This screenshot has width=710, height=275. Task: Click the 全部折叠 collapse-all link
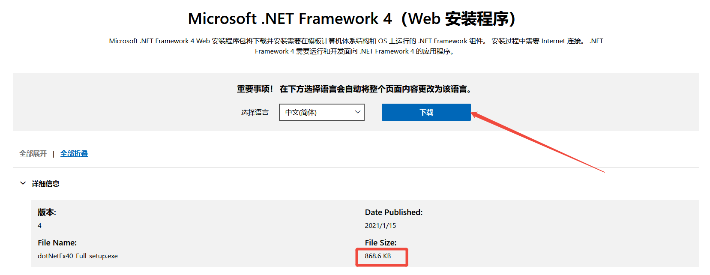click(74, 153)
